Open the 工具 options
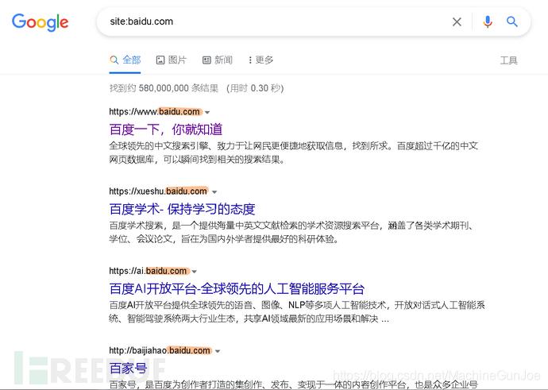Viewport: 548px width, 390px height. [508, 60]
